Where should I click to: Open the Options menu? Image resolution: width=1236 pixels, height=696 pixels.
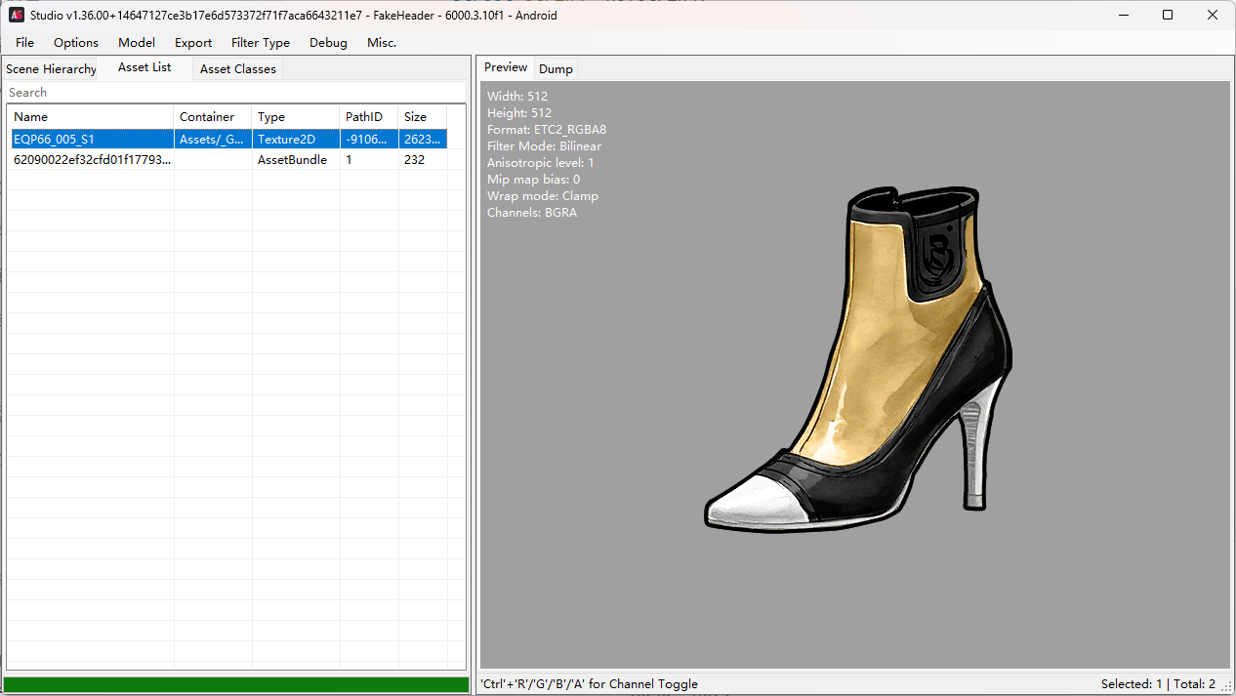pos(76,42)
